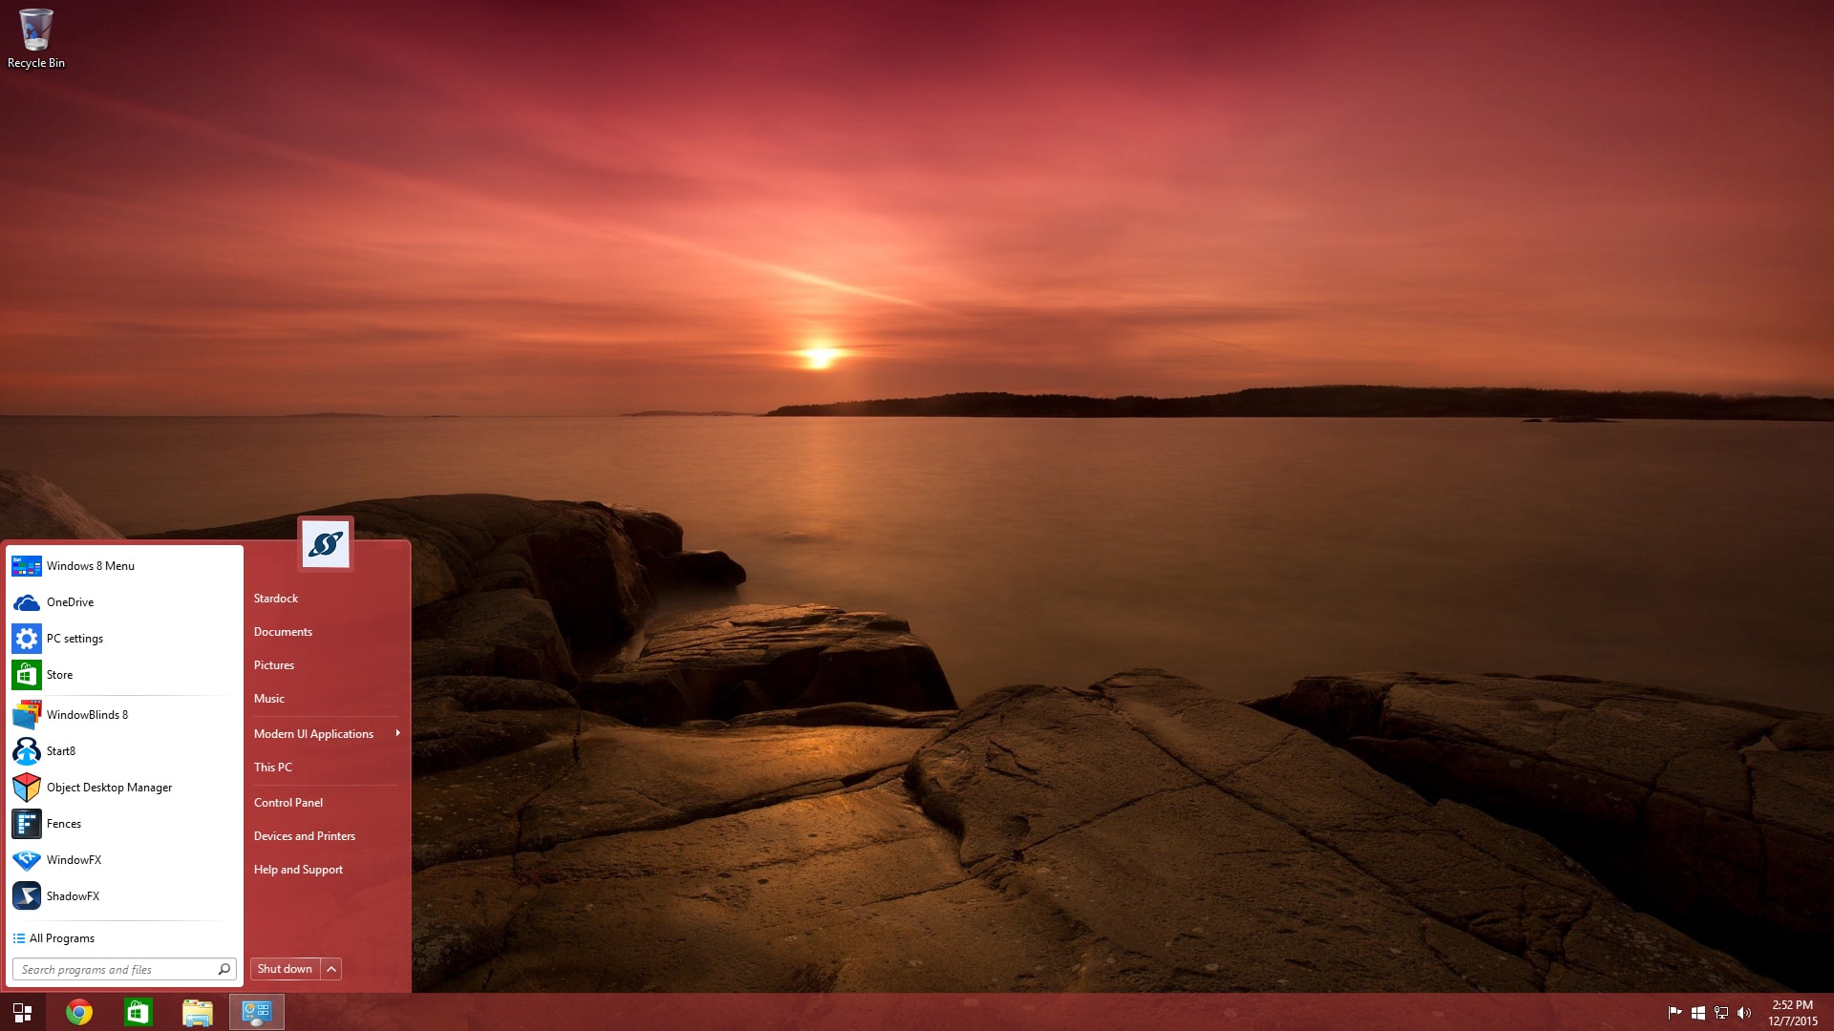Screen dimensions: 1834x1031
Task: Open File Explorer from taskbar
Action: click(198, 1012)
